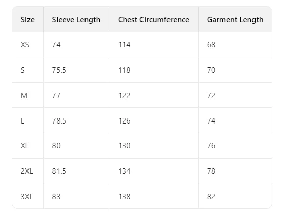
Task: Click chest circumference value 122
Action: [x=124, y=96]
